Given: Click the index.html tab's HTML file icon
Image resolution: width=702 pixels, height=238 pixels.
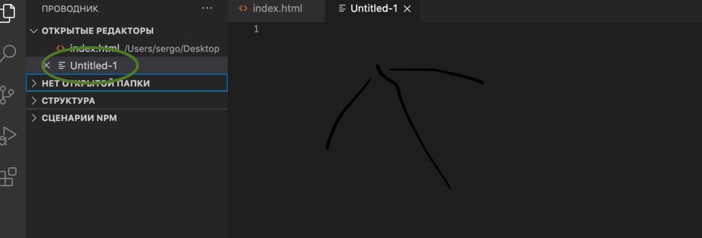Looking at the screenshot, I should (x=244, y=9).
